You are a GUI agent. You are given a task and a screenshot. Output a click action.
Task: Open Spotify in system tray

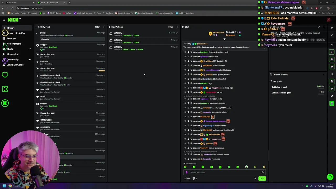coord(307,186)
